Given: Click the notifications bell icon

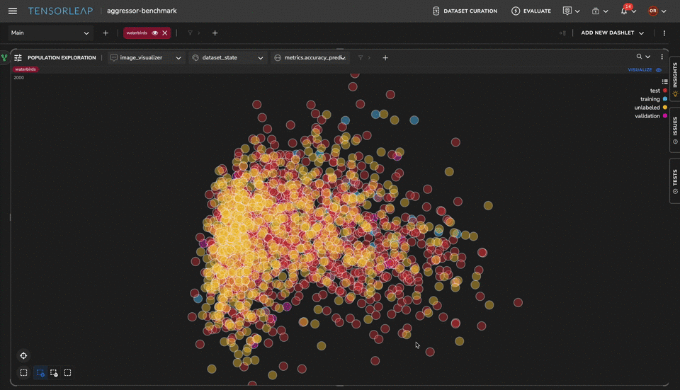Looking at the screenshot, I should point(624,11).
